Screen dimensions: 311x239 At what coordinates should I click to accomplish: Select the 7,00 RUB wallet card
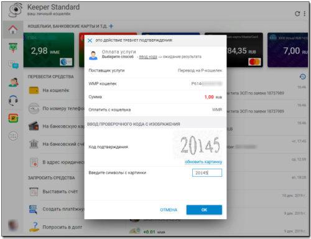point(287,50)
